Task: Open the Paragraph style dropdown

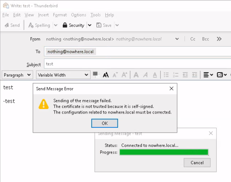Action: pos(17,75)
